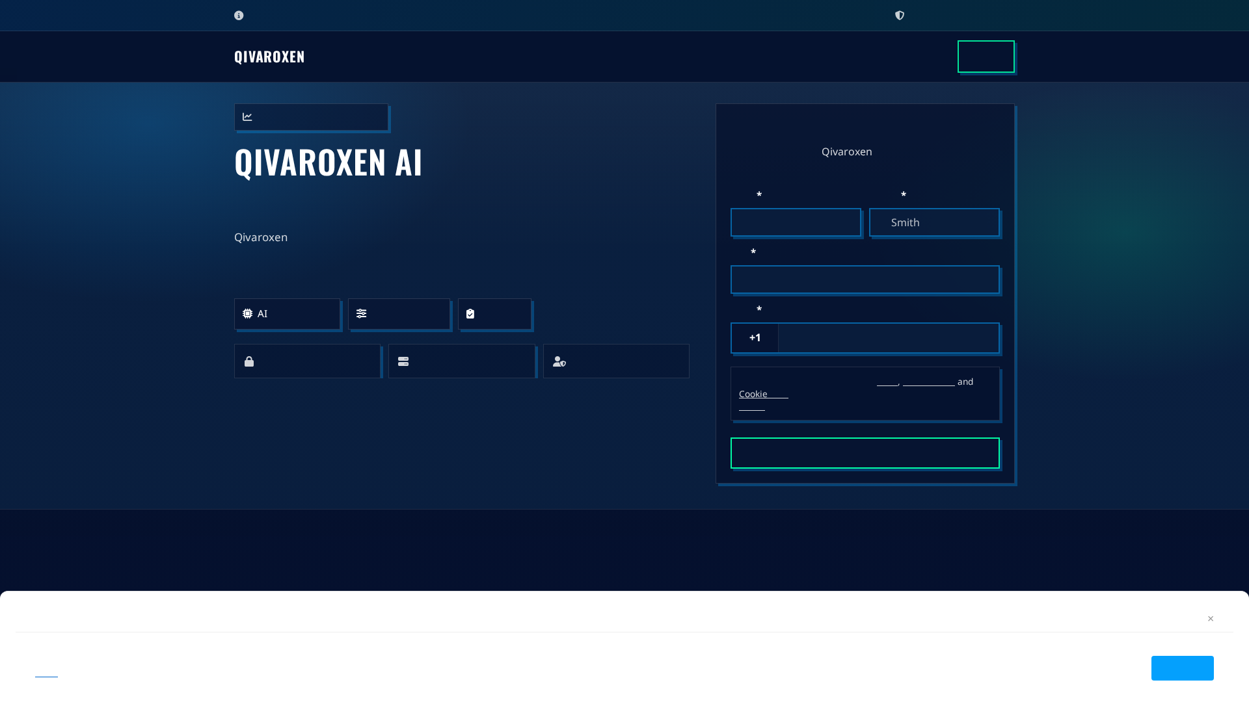
Task: Click the phone number input field
Action: (x=887, y=338)
